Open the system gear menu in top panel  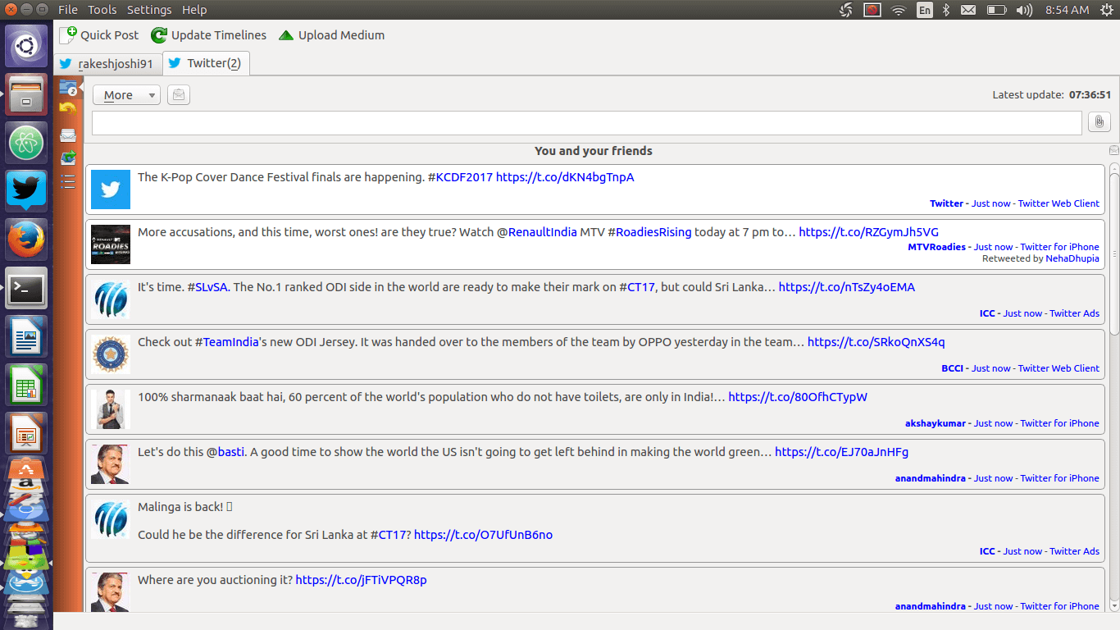(1107, 10)
